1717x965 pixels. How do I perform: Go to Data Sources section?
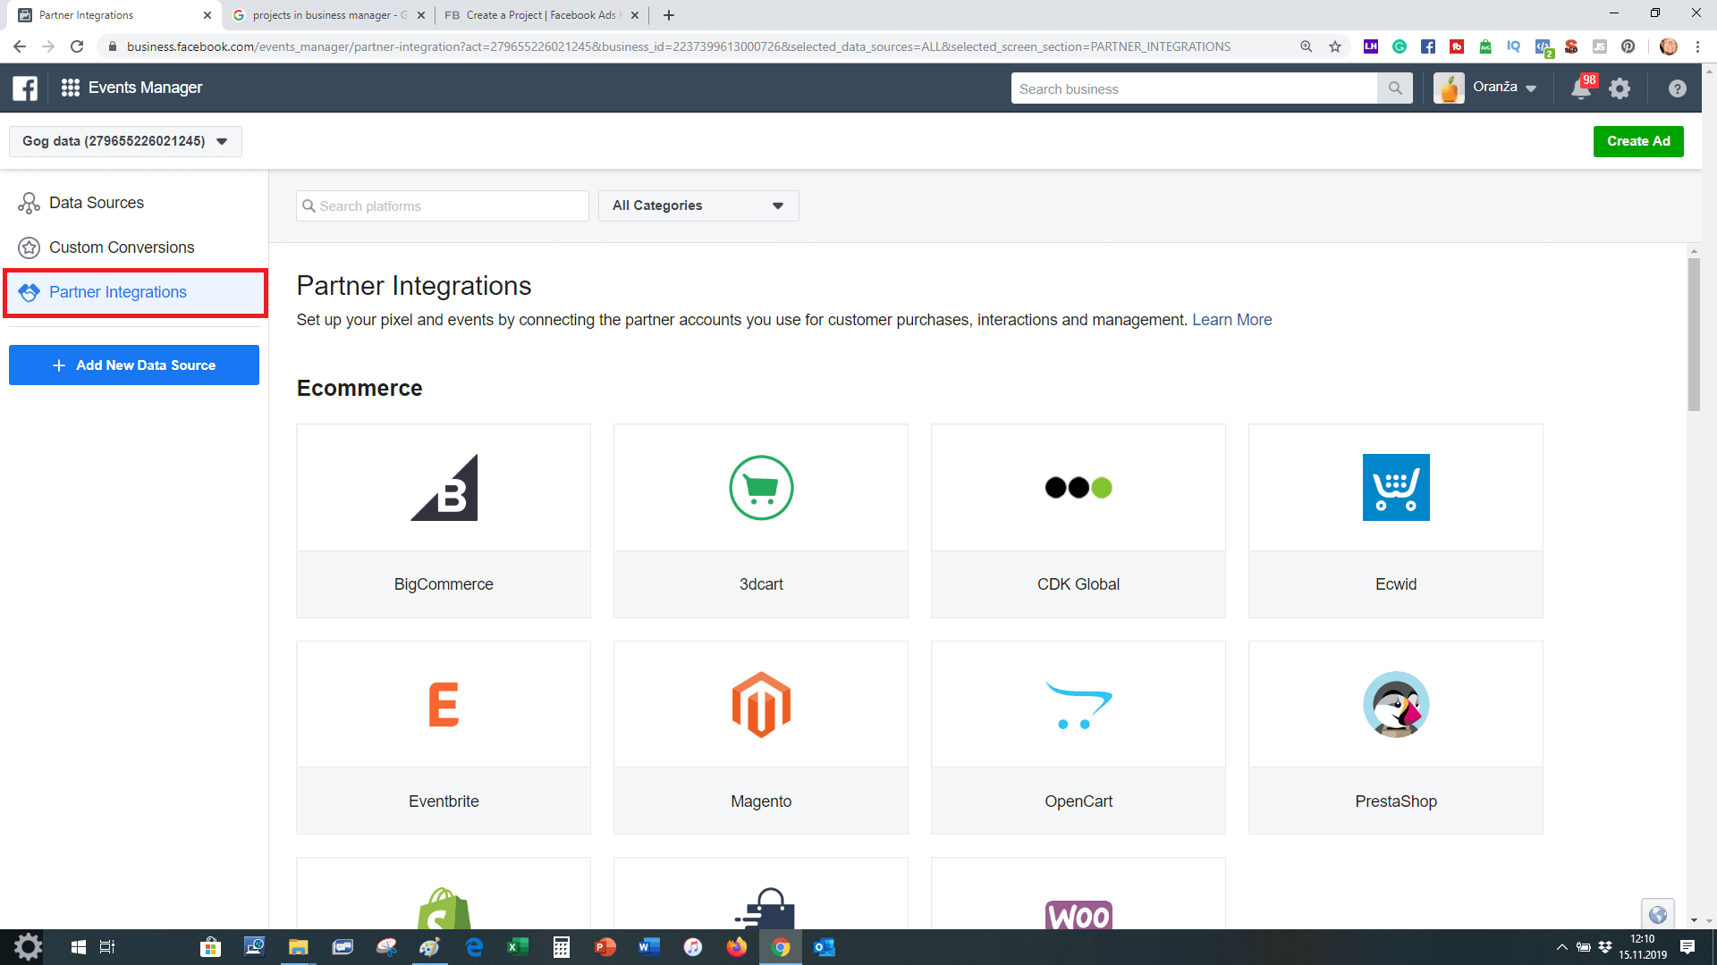97,203
